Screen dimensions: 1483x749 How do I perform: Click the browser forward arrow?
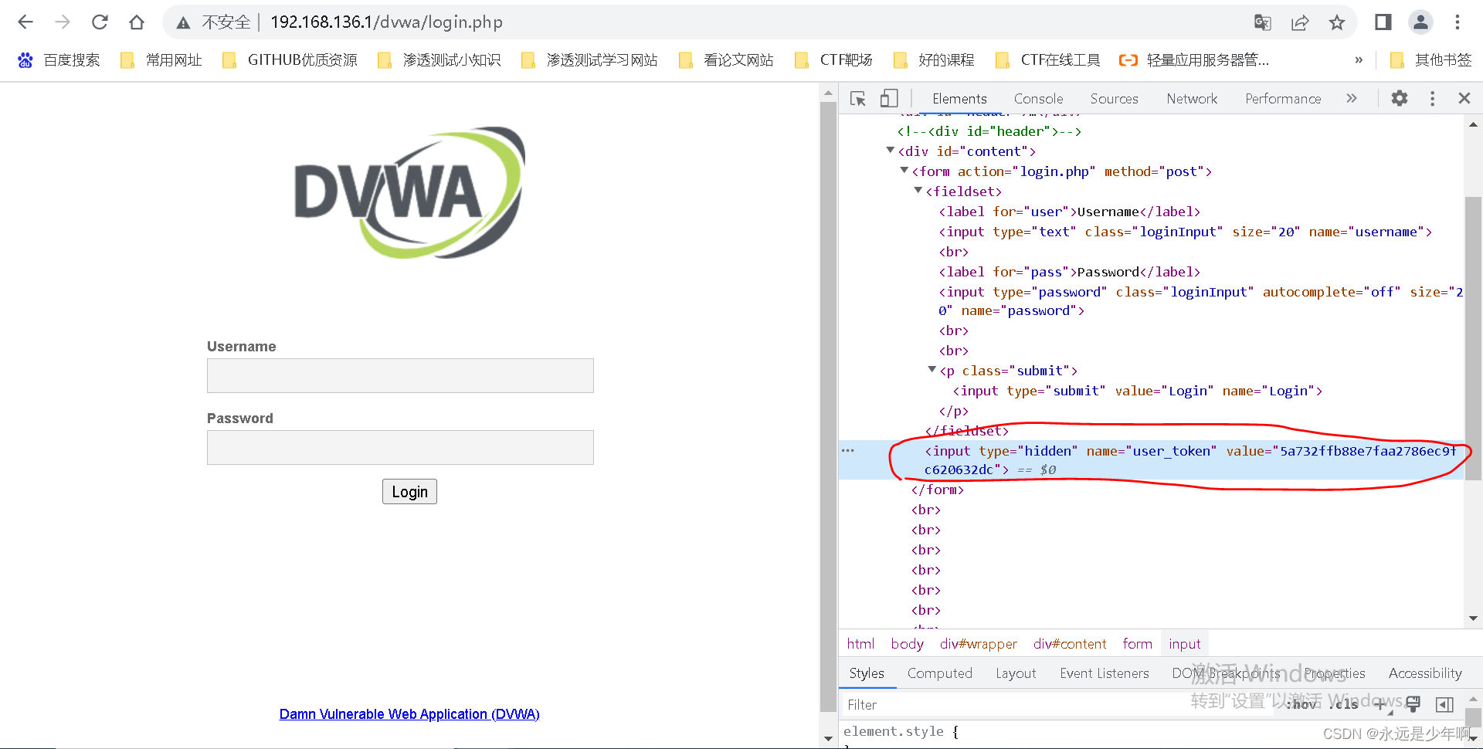click(63, 22)
